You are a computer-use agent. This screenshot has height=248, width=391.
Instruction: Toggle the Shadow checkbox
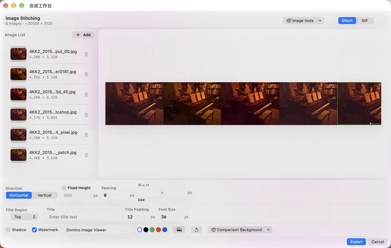coord(8,230)
